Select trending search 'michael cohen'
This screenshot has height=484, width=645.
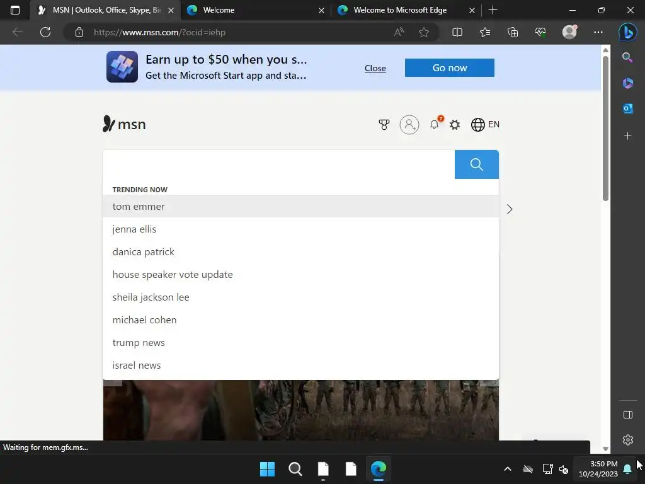(300, 320)
